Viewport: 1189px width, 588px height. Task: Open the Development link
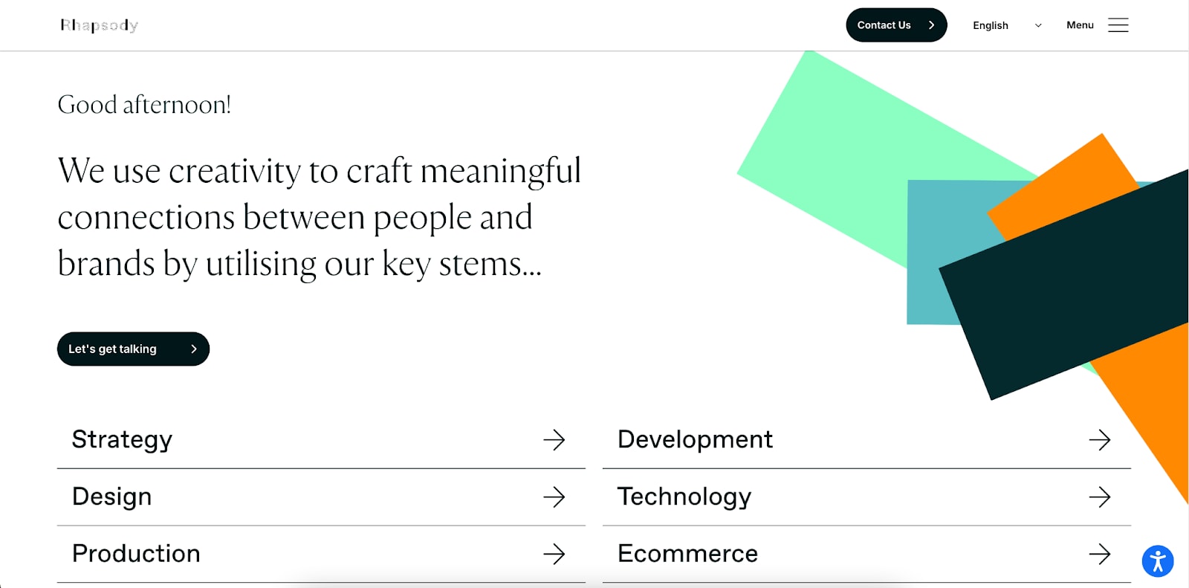coord(695,439)
